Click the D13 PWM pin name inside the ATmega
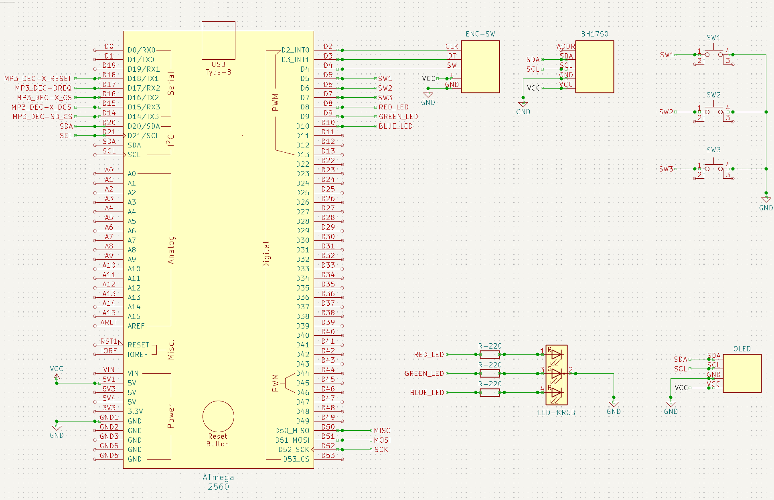Screen dimensions: 774x500 pyautogui.click(x=303, y=155)
